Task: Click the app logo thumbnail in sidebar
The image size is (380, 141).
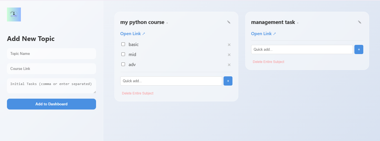Action: click(14, 14)
